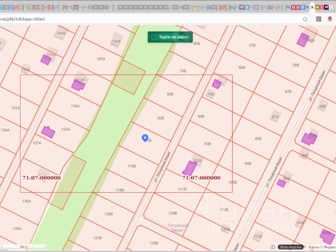Click parcel label 112B
Screen dimensions: 336x252
click(x=224, y=210)
